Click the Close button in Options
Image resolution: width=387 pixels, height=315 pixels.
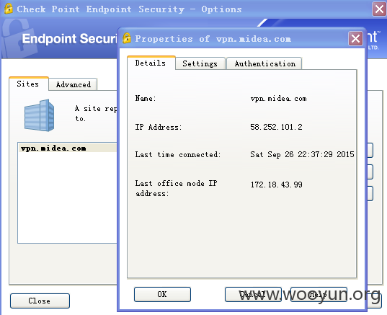click(x=40, y=301)
